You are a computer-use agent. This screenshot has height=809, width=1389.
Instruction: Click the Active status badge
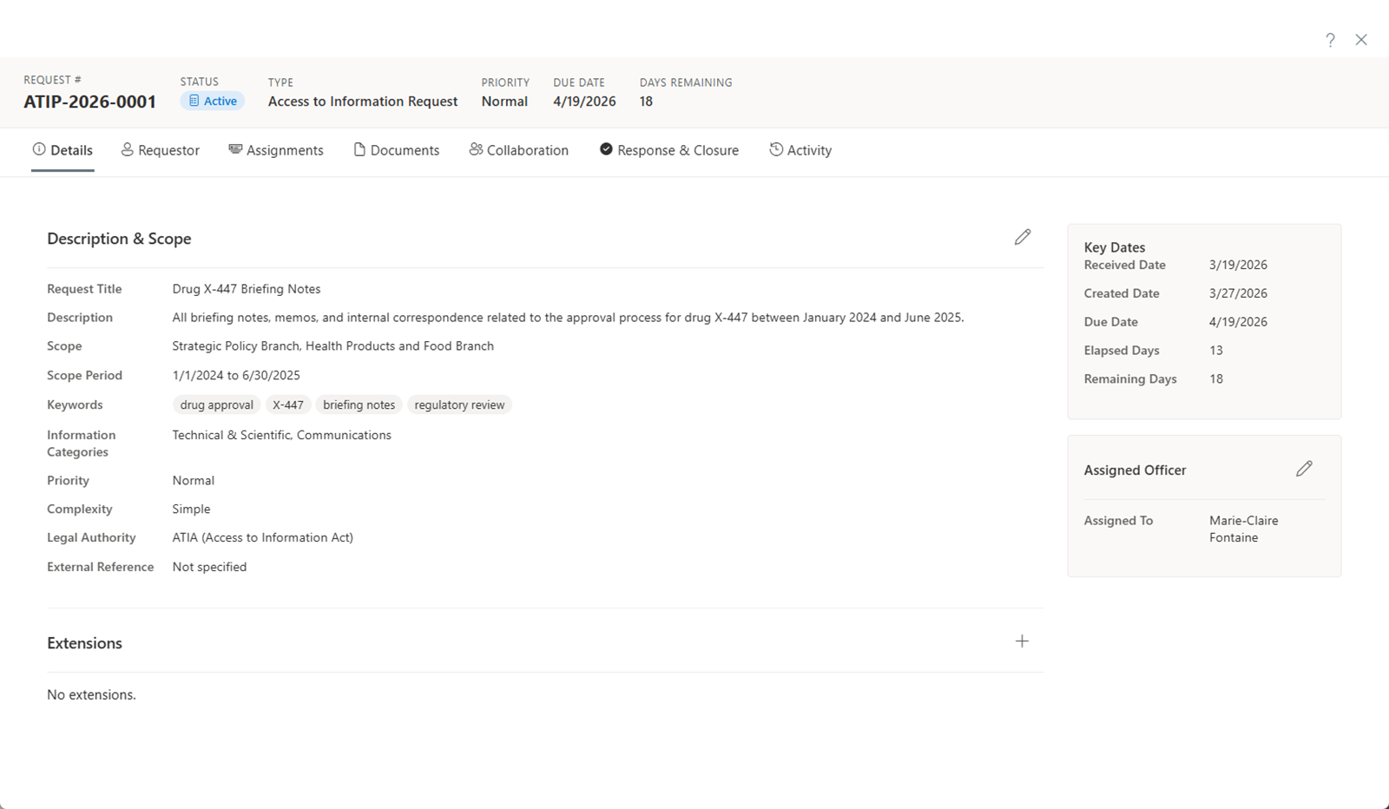[x=213, y=102]
